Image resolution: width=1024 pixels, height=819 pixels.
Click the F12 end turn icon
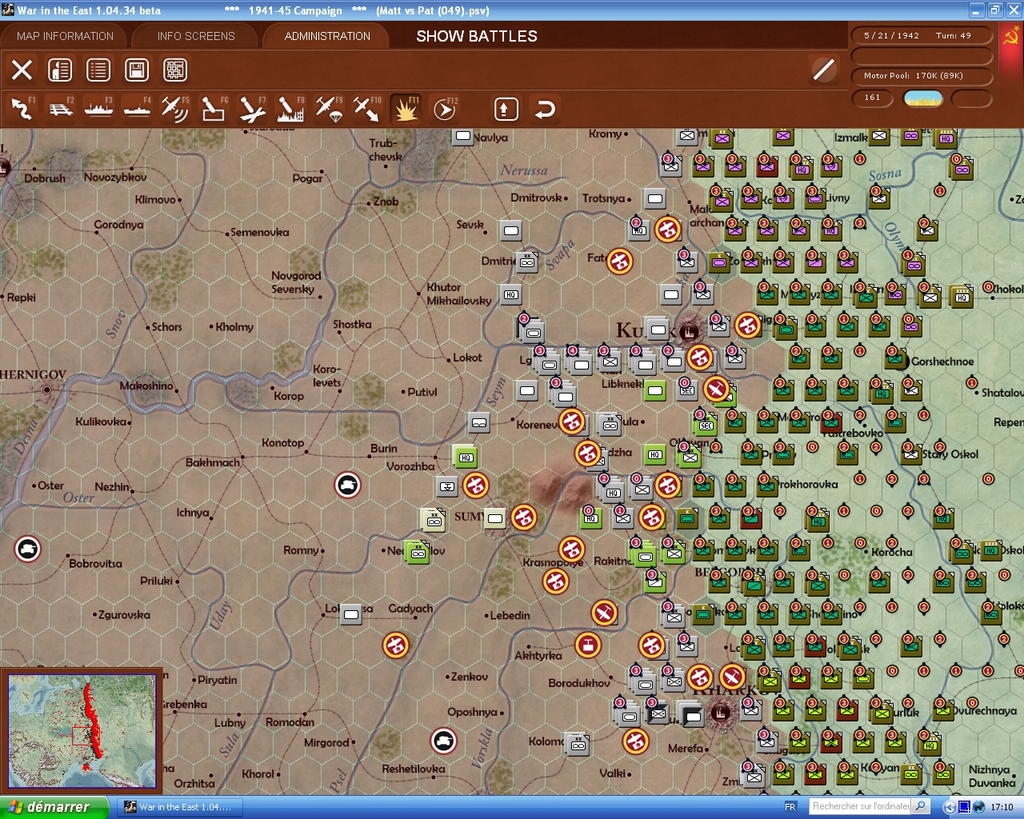[x=444, y=109]
